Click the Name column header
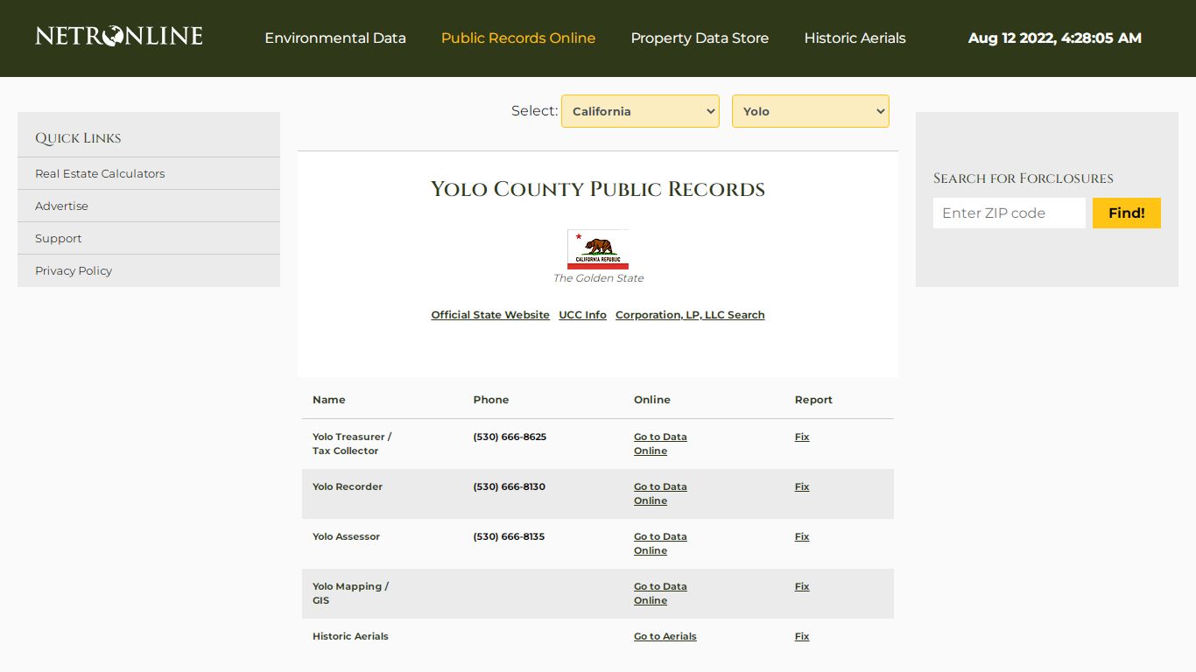The height and width of the screenshot is (672, 1196). (x=329, y=400)
